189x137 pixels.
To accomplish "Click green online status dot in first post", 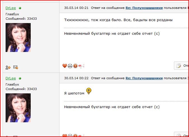I will click(x=20, y=8).
